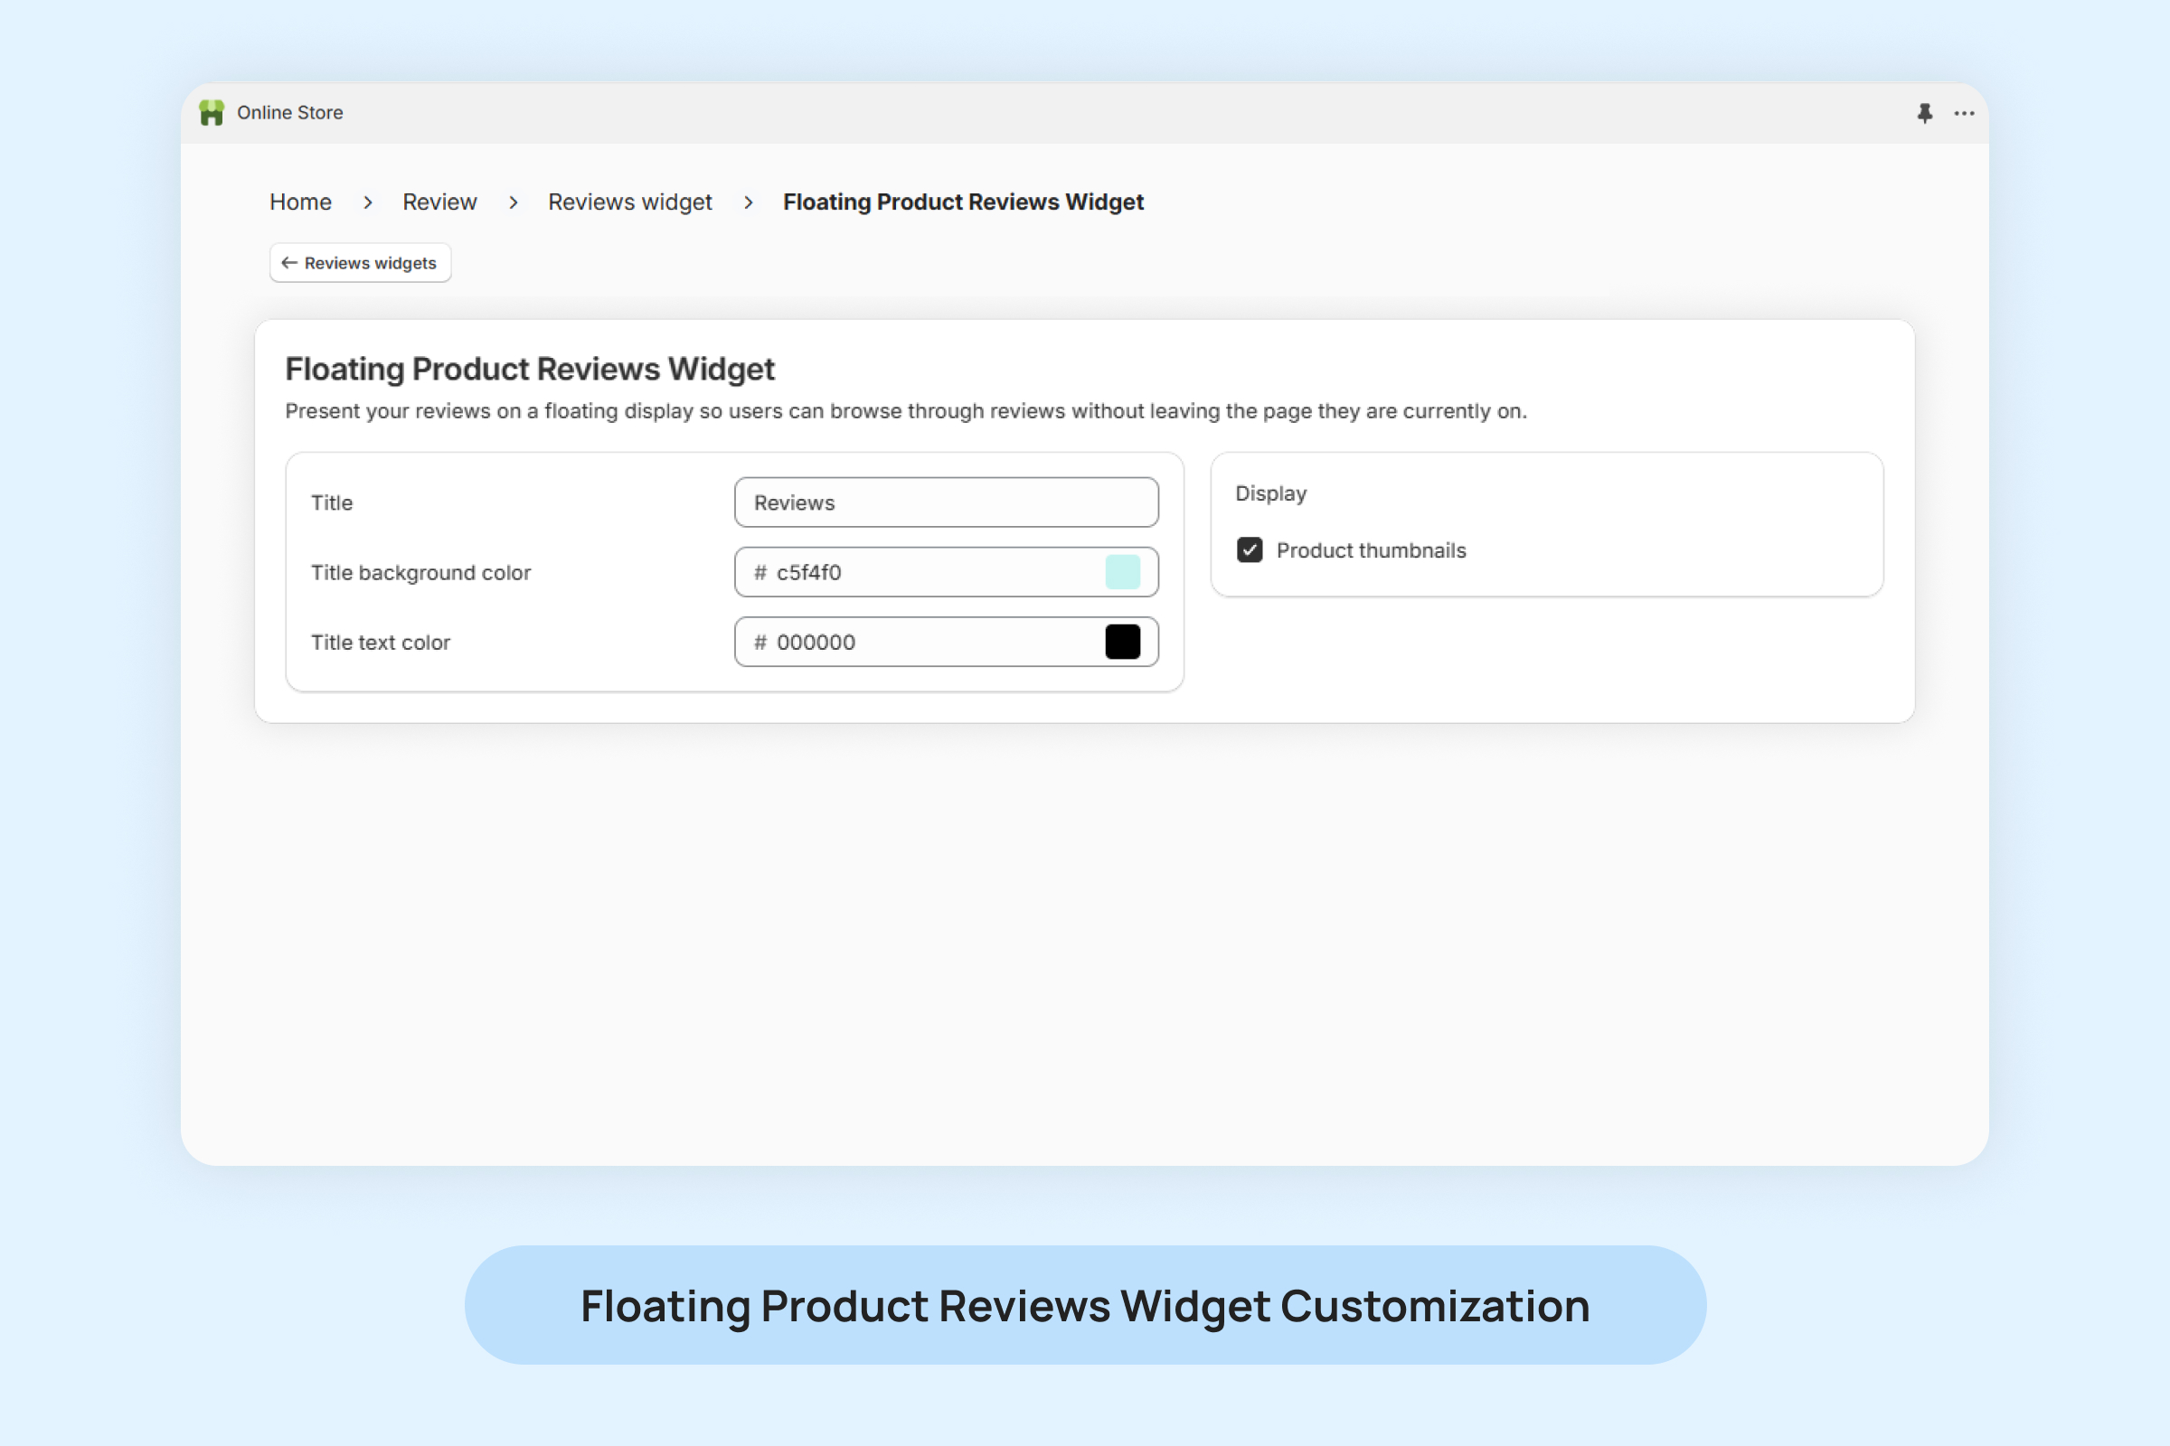This screenshot has width=2170, height=1446.
Task: Click the back arrow in Reviews widgets button
Action: (x=288, y=263)
